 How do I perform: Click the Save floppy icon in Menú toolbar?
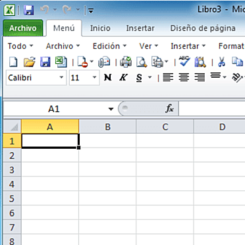pyautogui.click(x=45, y=62)
